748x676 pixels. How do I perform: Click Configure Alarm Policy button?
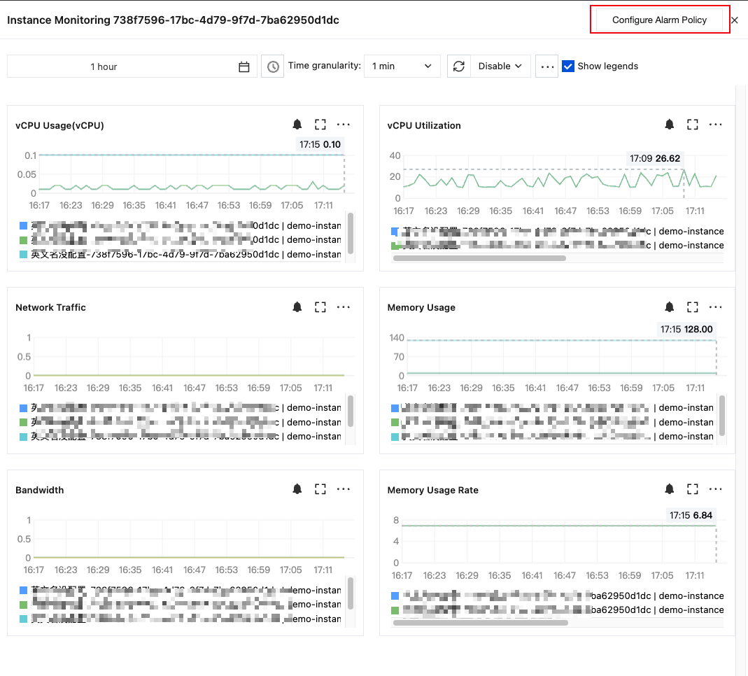[x=659, y=20]
